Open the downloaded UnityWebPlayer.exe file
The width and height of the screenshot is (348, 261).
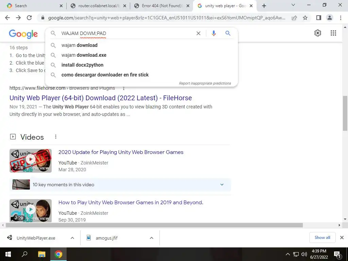[x=35, y=238]
